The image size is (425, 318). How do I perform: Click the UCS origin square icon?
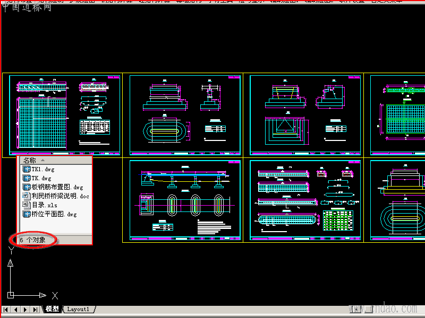11,295
